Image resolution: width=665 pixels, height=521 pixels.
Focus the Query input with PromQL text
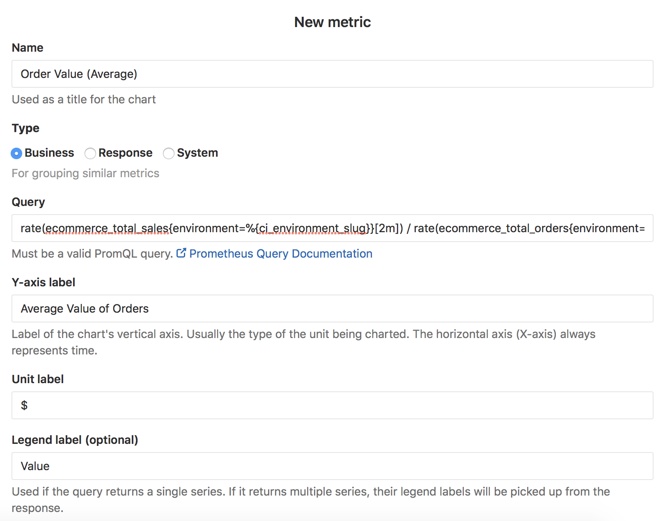pos(332,228)
